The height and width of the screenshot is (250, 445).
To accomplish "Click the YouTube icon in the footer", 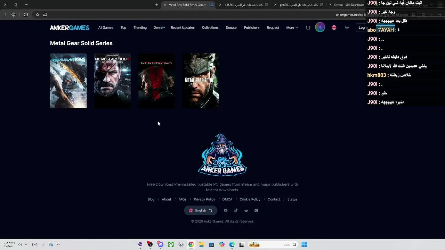I will coord(226,210).
